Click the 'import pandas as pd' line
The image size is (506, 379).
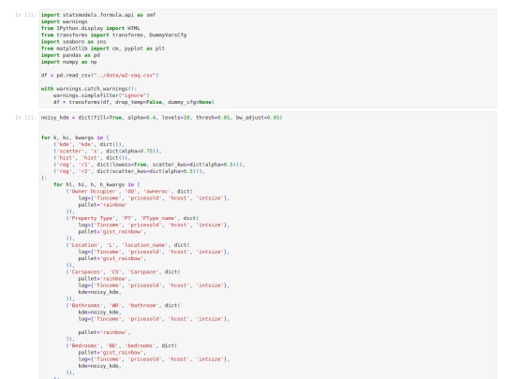click(70, 55)
